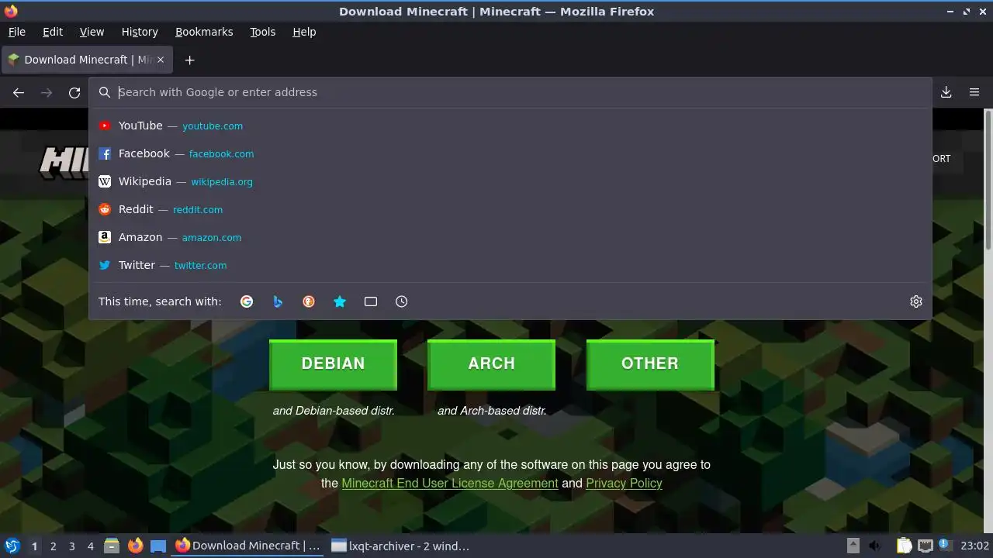Switch to virtual desktop 2
Image resolution: width=993 pixels, height=558 pixels.
coord(53,546)
